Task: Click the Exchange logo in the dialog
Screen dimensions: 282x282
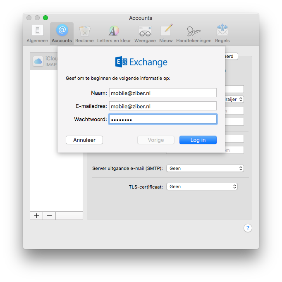Action: point(141,62)
